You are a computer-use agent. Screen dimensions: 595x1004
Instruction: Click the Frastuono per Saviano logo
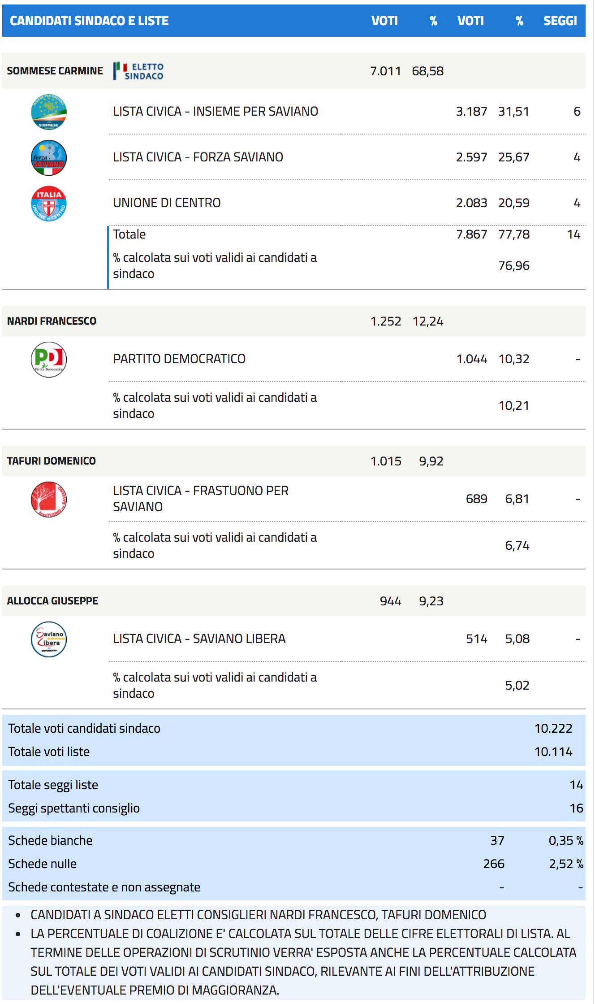point(49,500)
